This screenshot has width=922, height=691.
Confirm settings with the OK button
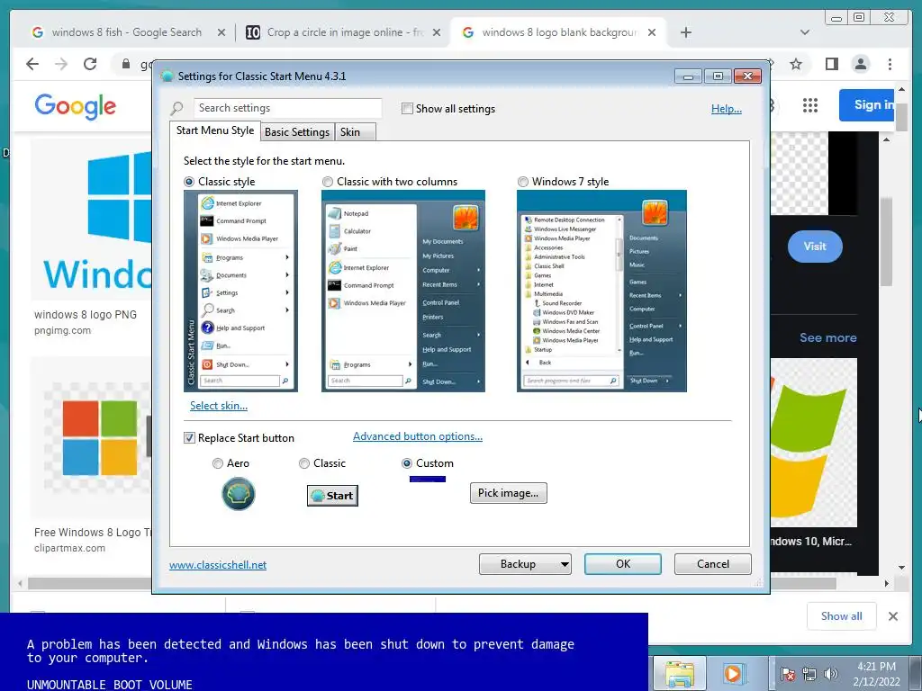click(623, 564)
